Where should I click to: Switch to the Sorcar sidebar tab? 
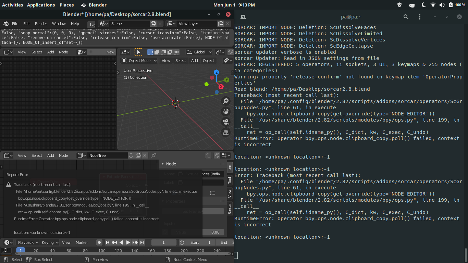(230, 208)
